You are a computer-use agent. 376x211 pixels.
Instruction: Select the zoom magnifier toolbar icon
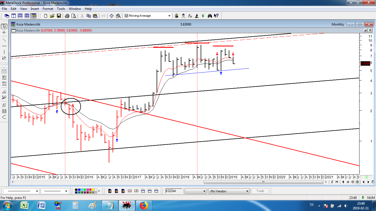point(118,16)
